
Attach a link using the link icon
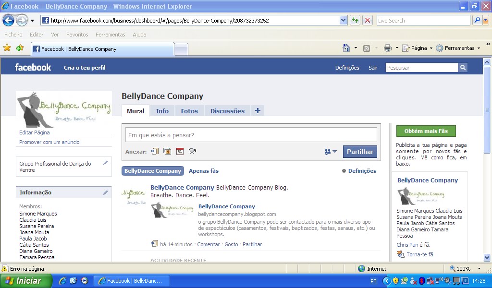pyautogui.click(x=155, y=151)
